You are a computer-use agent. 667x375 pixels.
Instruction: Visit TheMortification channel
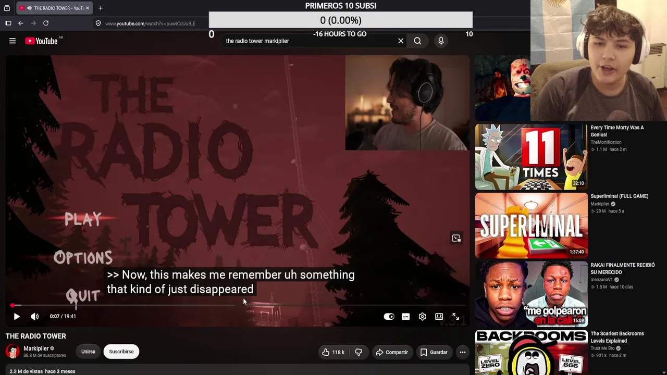(x=606, y=142)
